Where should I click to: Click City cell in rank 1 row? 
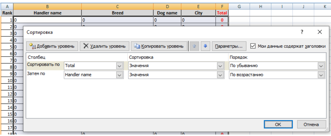pyautogui.click(x=199, y=20)
